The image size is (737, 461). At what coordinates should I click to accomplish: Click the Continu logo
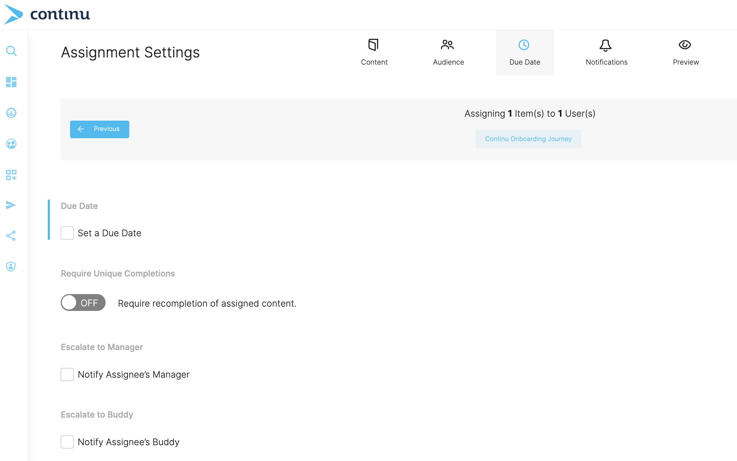click(x=47, y=14)
